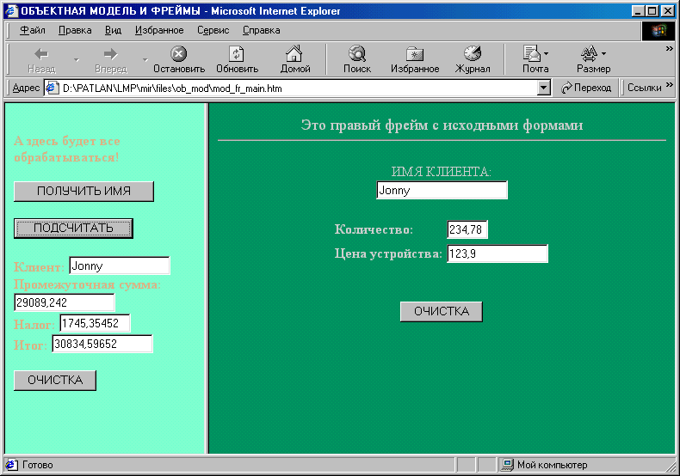This screenshot has width=680, height=476.
Task: Minimize the Internet Explorer window
Action: point(638,11)
